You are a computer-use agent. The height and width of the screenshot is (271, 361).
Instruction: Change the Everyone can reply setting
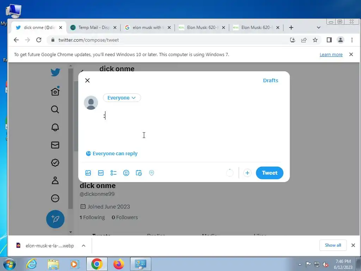click(x=112, y=153)
